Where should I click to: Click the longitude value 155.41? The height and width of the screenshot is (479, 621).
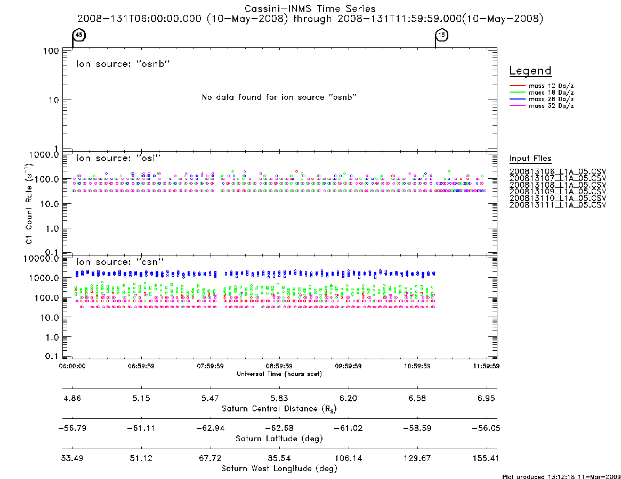[486, 458]
